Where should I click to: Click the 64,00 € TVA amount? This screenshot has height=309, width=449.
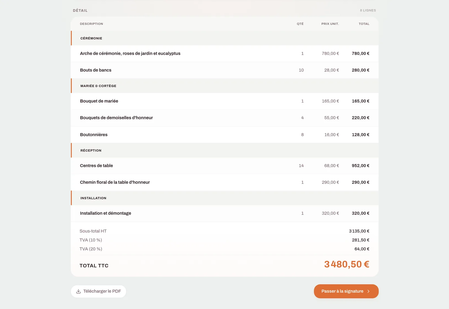[x=362, y=249]
